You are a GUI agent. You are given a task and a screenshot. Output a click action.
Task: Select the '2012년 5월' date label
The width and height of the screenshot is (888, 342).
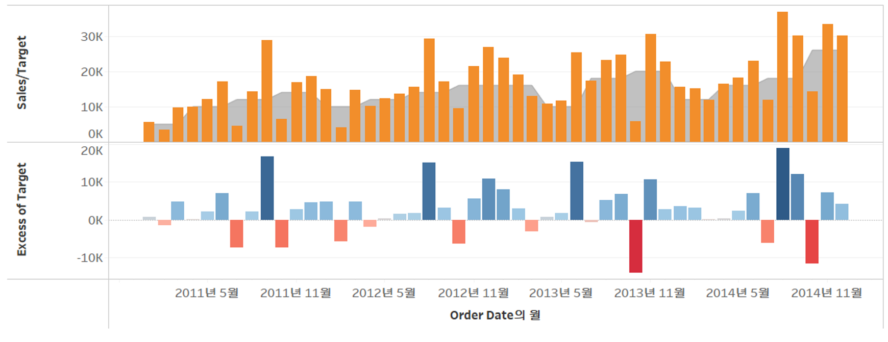384,293
